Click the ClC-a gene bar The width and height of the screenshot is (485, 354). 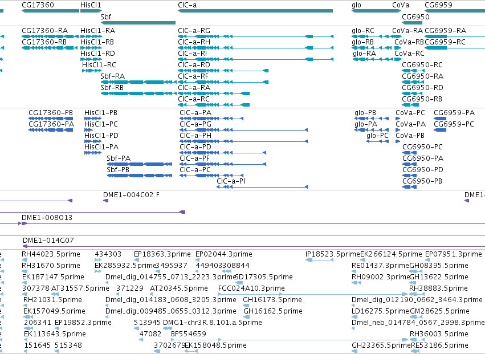(x=255, y=11)
